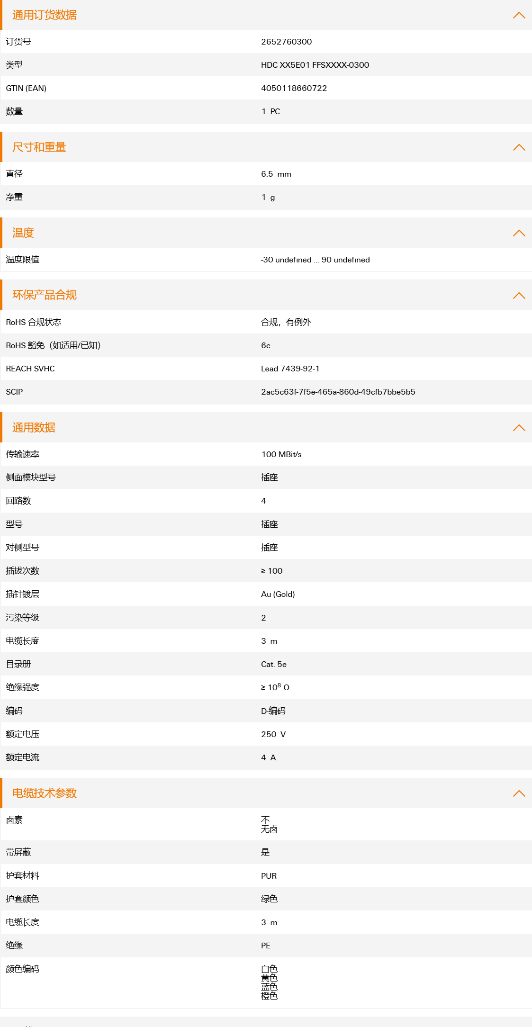This screenshot has width=532, height=1027.
Task: Click the GTIN (EAN) label
Action: 26,88
